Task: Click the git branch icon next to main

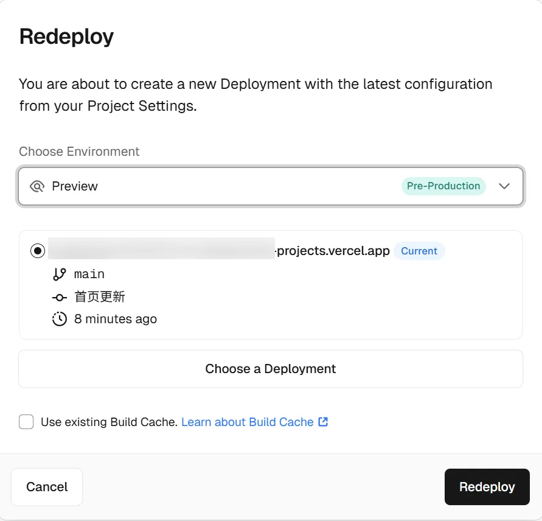Action: [59, 274]
